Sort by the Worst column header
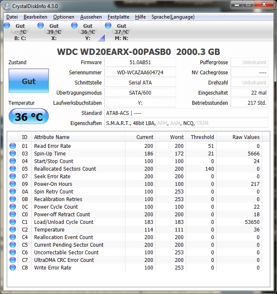The image size is (277, 294). click(x=171, y=137)
